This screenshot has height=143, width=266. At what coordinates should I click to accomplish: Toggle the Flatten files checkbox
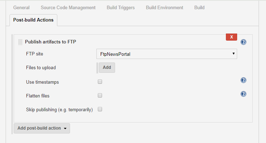(100, 95)
